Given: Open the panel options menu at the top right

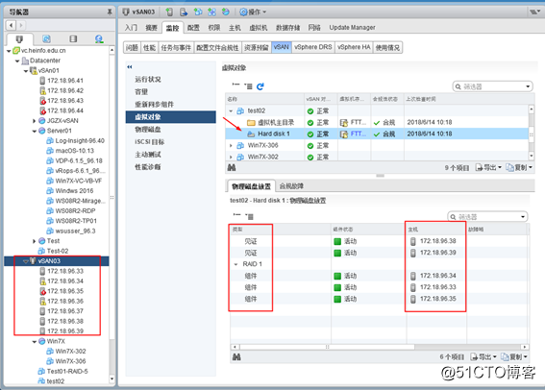Looking at the screenshot, I should [534, 12].
